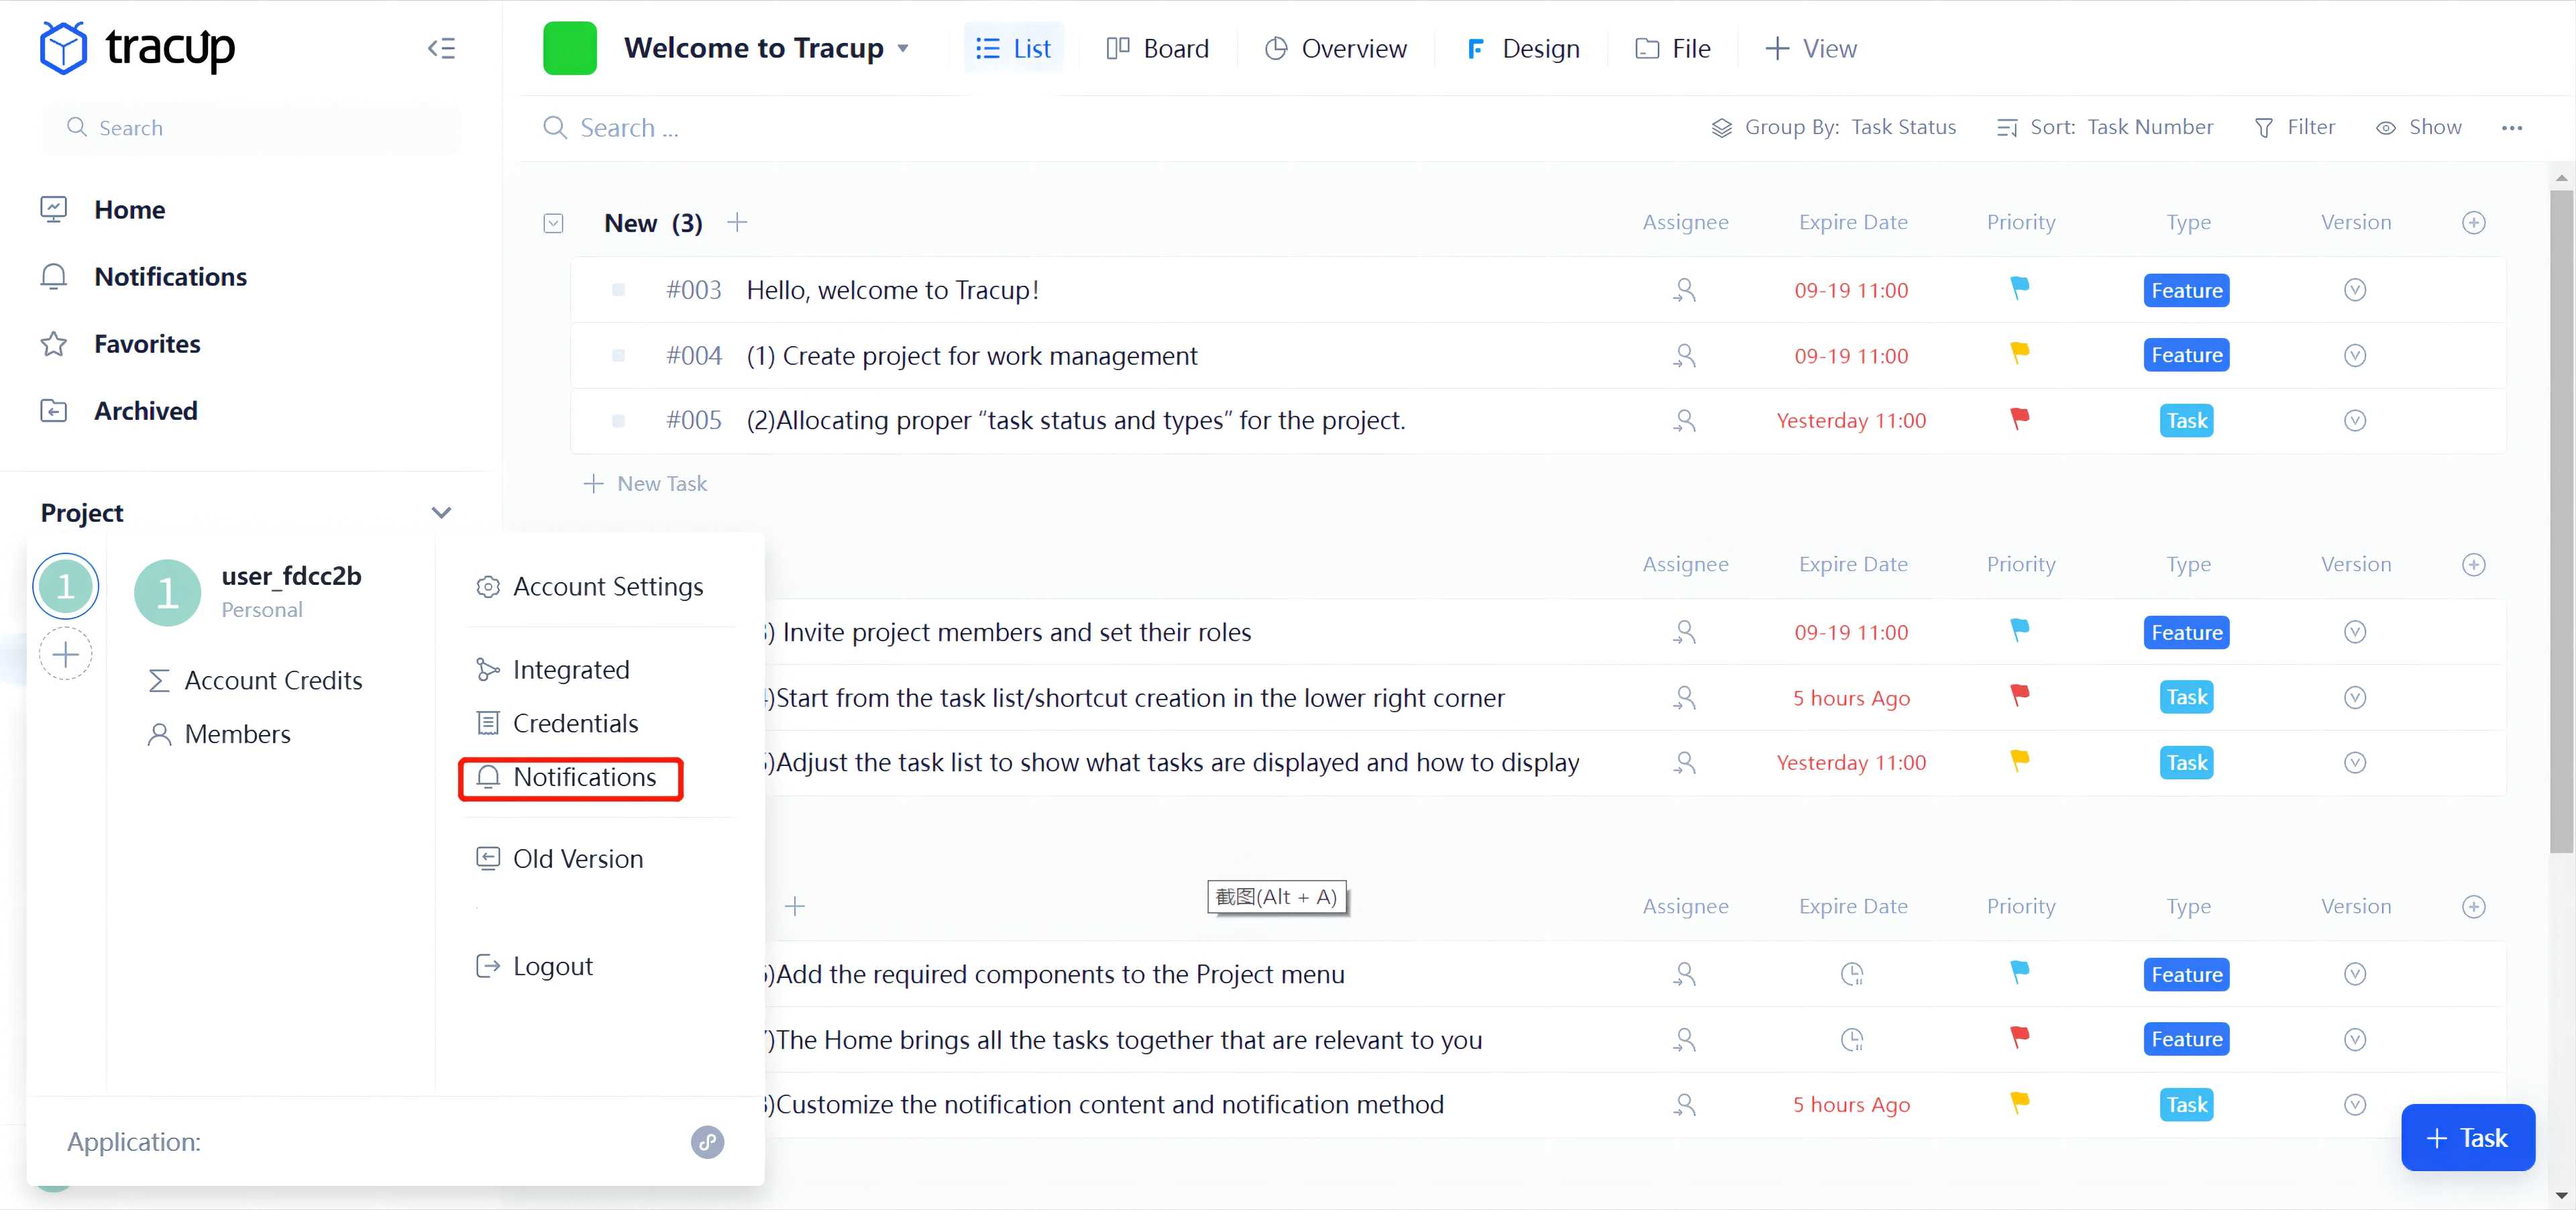Select the checkbox for task #004
This screenshot has width=2576, height=1210.
pyautogui.click(x=618, y=355)
